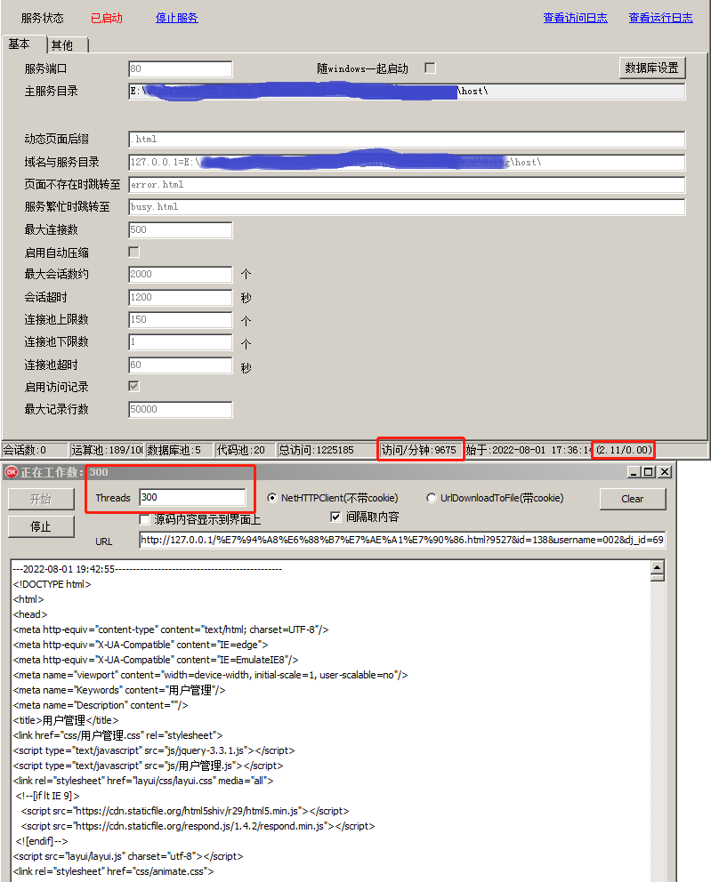This screenshot has width=711, height=882.
Task: Click the 最大连接数 field
Action: (180, 229)
